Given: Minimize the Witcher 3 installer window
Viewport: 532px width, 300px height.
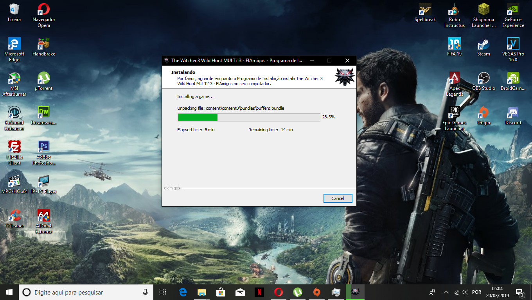Looking at the screenshot, I should click(x=311, y=61).
